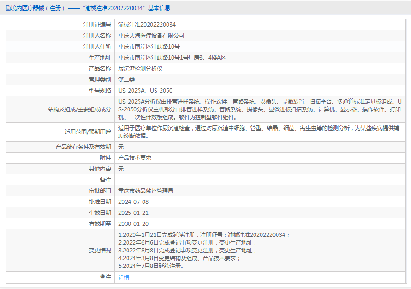411x289 pixels.
Task: Click the 结构及组成/主要组成成分 label
Action: (x=79, y=109)
